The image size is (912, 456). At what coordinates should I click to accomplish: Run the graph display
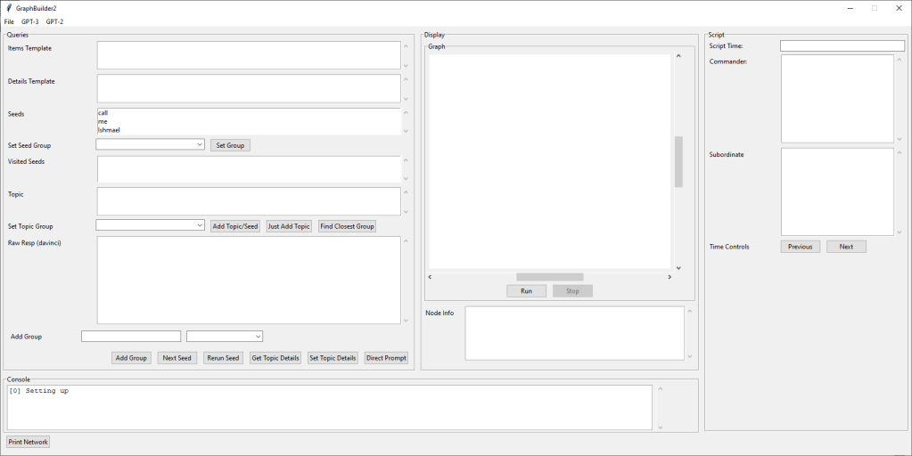[x=526, y=291]
